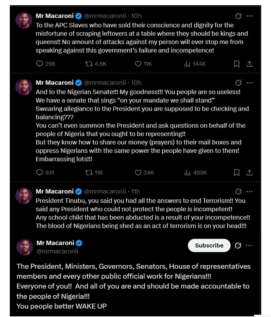Bookmark the APC Slaves tweet

237,64
